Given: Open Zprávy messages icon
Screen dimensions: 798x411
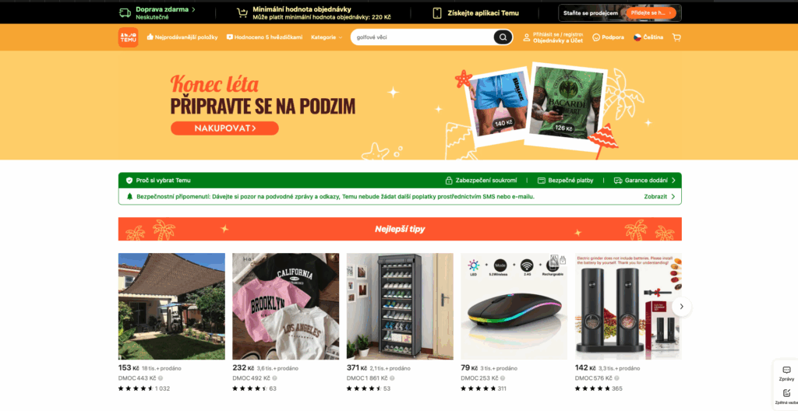Looking at the screenshot, I should click(786, 373).
